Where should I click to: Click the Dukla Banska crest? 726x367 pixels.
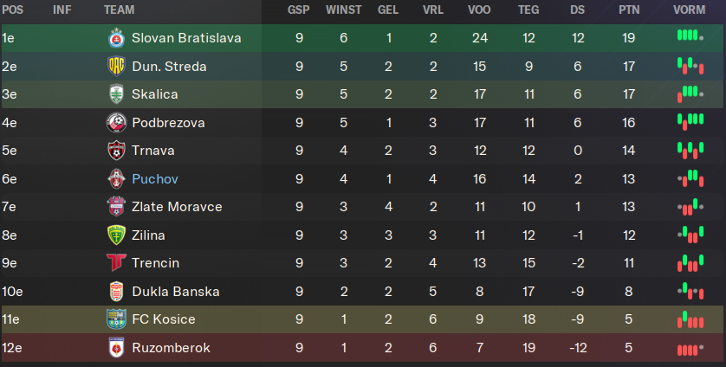(116, 292)
